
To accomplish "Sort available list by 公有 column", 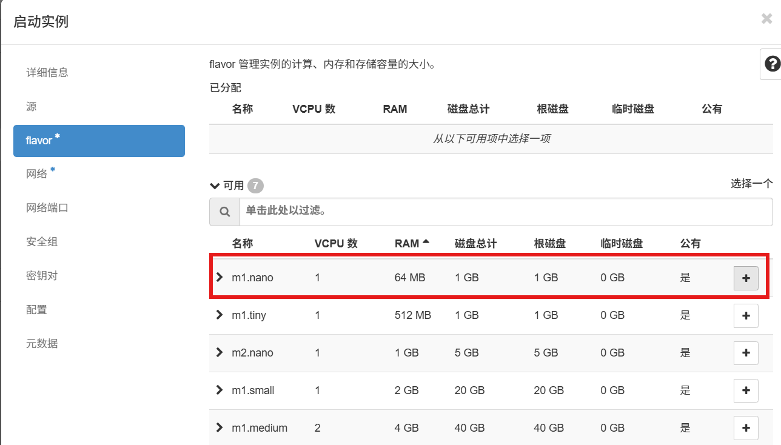I will coord(691,244).
